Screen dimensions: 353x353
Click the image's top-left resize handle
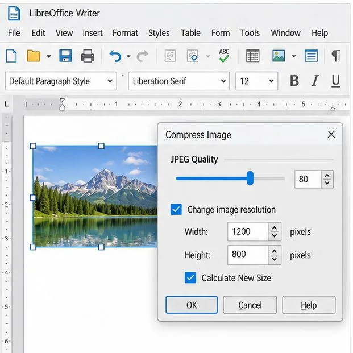coord(33,146)
